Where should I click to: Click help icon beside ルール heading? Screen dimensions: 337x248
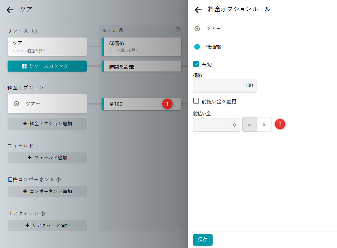(x=121, y=31)
